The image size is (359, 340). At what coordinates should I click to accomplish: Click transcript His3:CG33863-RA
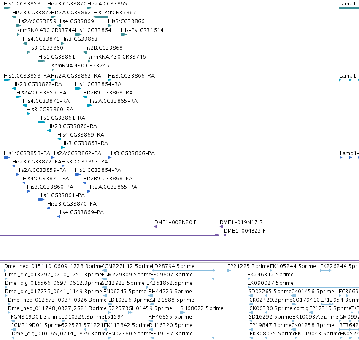tap(84, 143)
